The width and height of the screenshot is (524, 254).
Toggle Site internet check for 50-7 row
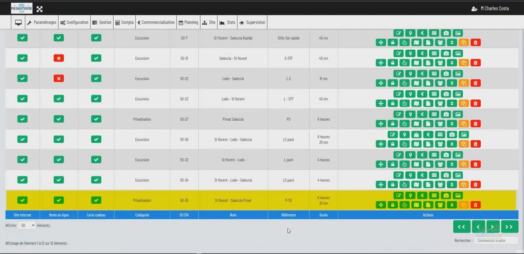pyautogui.click(x=22, y=38)
